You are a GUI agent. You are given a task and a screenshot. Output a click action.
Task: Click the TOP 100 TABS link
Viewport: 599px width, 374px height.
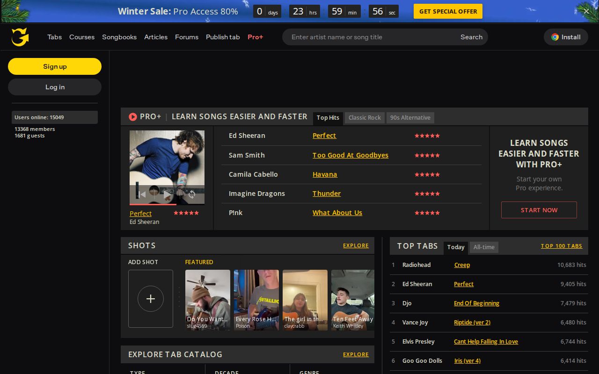pos(562,245)
